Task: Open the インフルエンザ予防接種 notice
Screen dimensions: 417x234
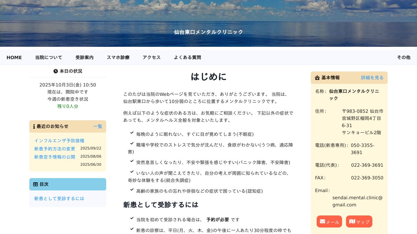Action: coord(60,141)
